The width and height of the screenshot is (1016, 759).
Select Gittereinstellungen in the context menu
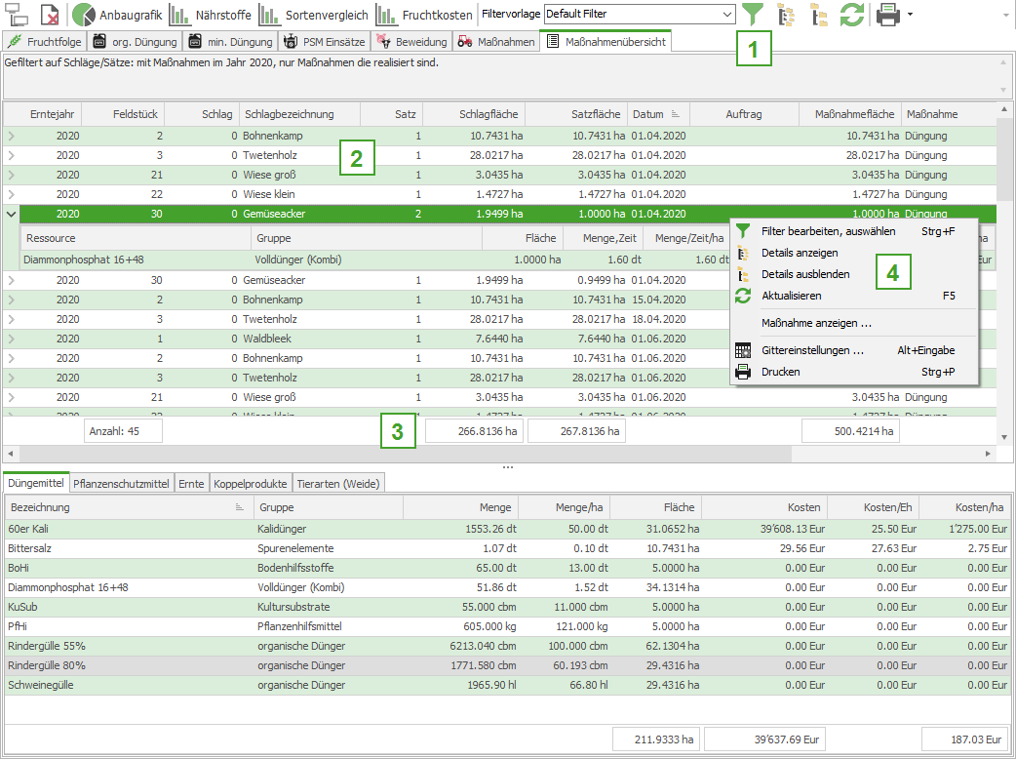tap(812, 350)
